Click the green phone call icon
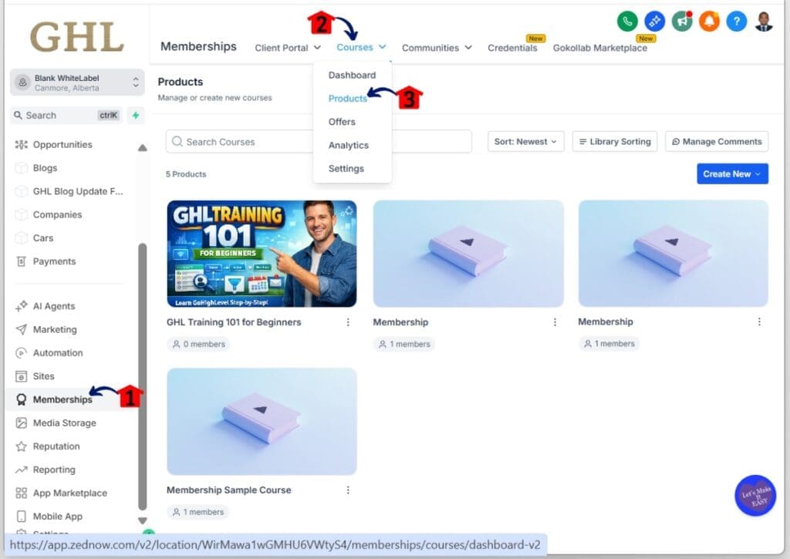The width and height of the screenshot is (790, 559). 626,21
